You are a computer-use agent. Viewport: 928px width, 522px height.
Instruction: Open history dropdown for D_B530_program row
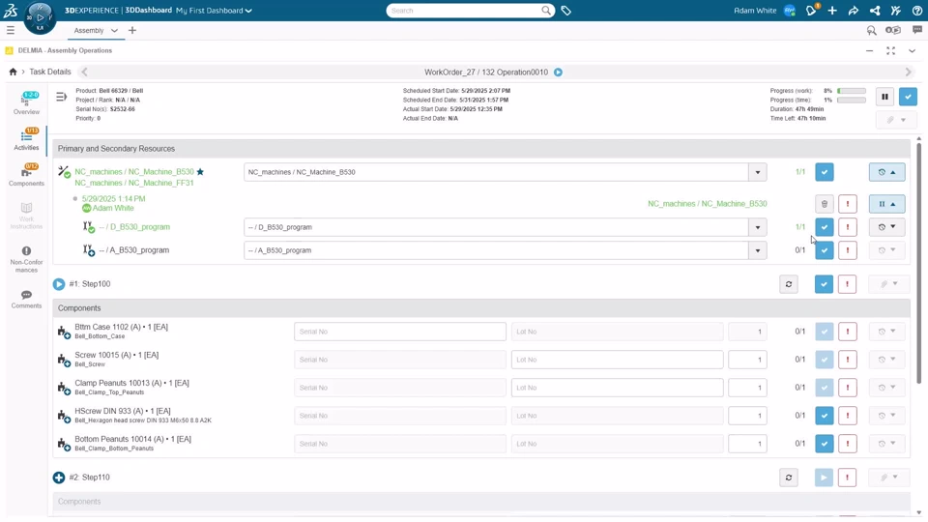[x=887, y=227]
